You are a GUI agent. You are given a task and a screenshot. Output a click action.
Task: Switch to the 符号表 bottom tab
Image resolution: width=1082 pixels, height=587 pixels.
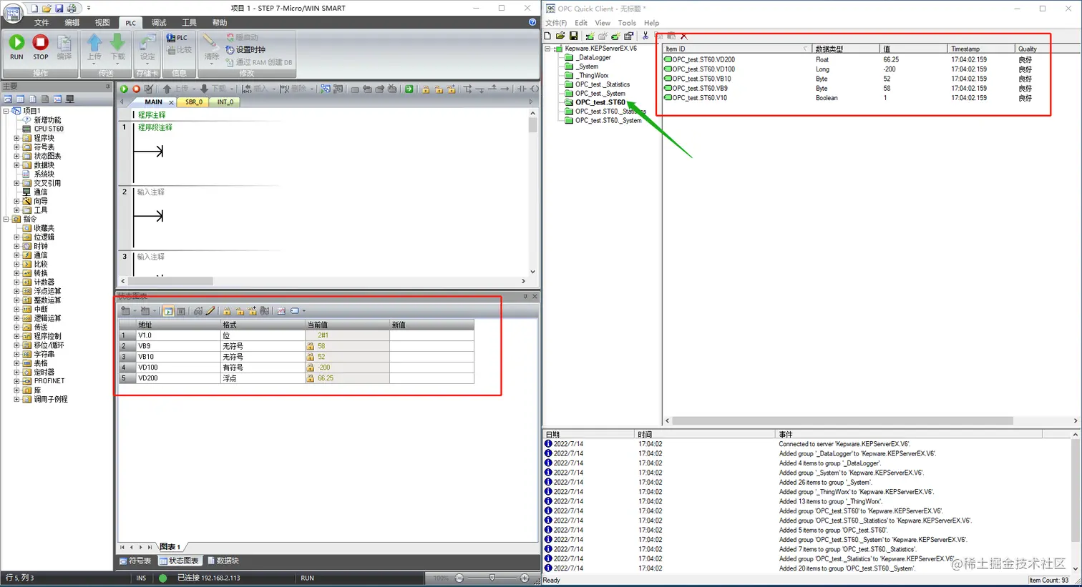point(135,561)
